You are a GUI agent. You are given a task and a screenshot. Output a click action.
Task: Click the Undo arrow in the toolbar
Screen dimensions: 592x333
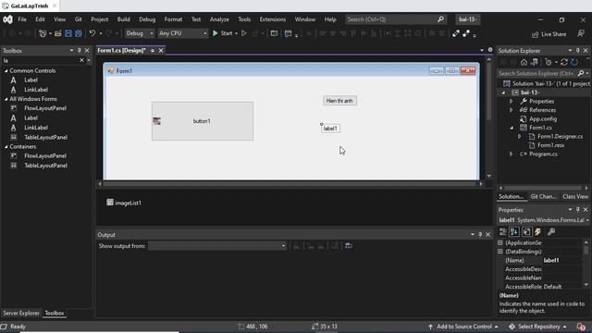click(92, 33)
